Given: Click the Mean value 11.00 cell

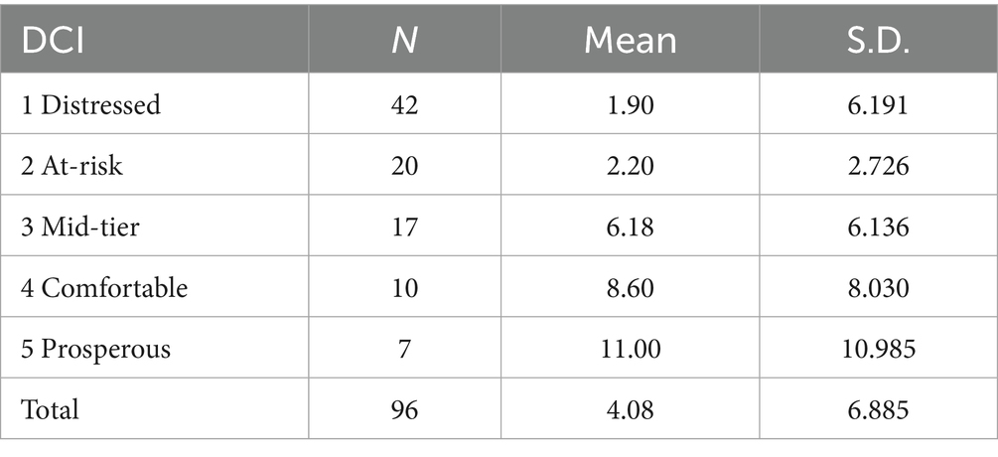Looking at the screenshot, I should click(x=631, y=349).
